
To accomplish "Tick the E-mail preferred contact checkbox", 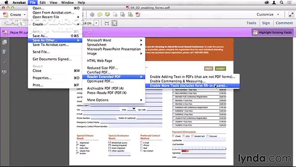I will pyautogui.click(x=141, y=143).
